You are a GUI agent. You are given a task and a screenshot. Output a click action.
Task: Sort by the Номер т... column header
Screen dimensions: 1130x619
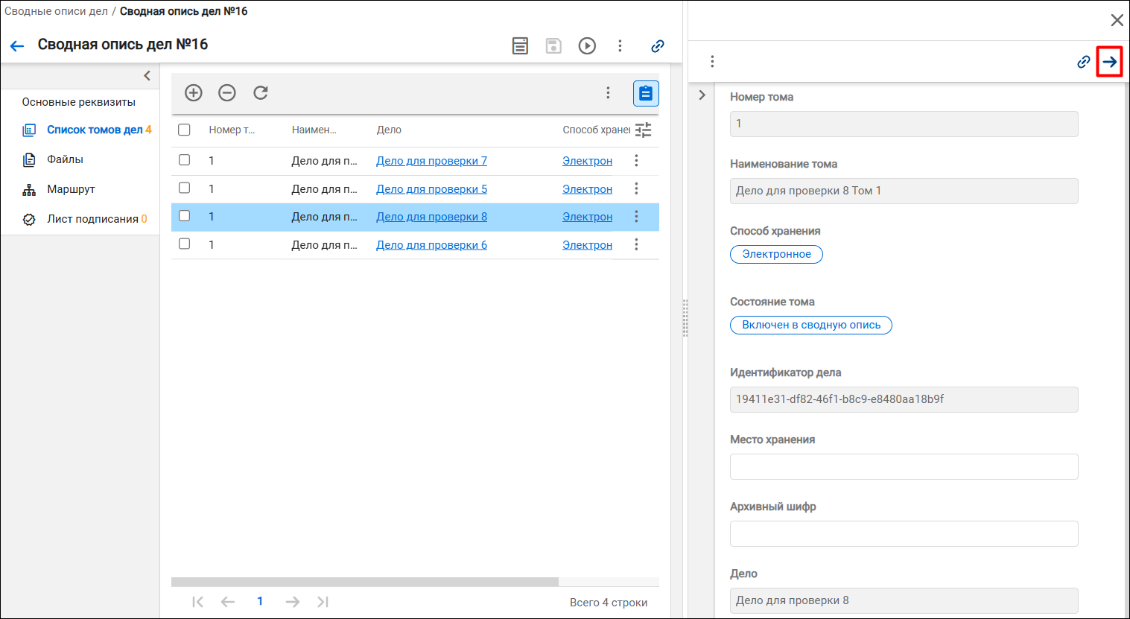(x=232, y=130)
